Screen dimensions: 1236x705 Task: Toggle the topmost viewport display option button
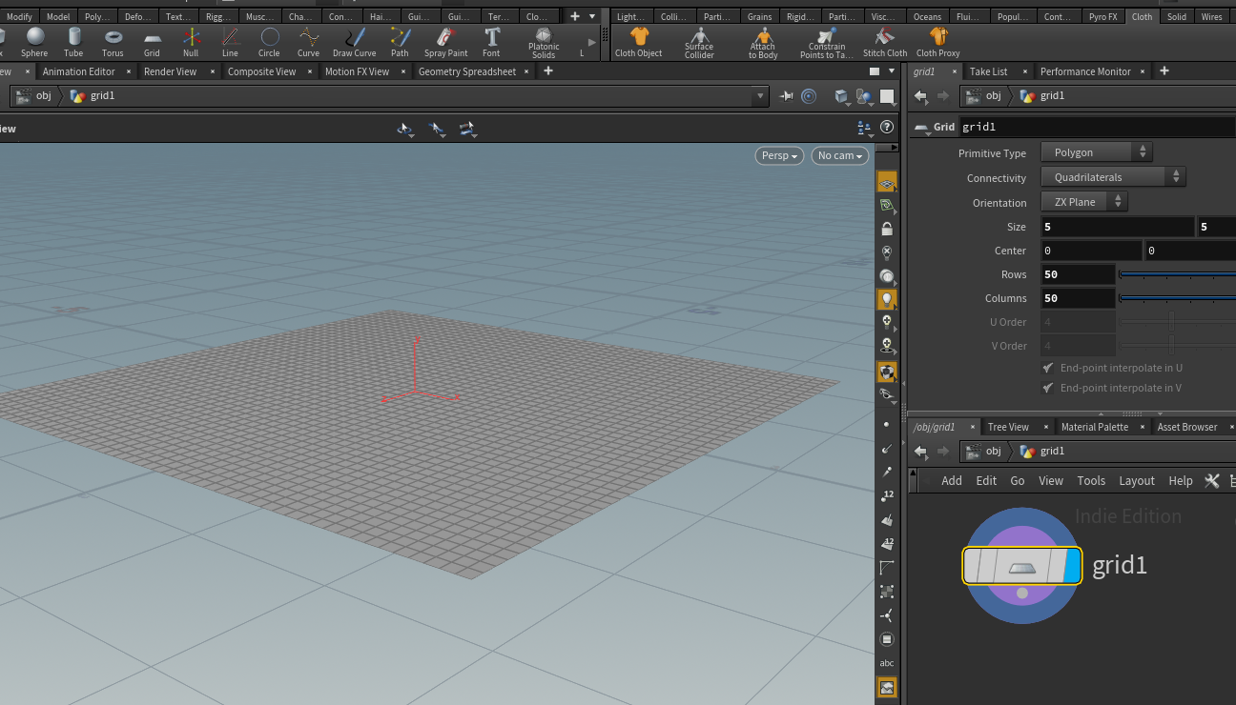click(x=887, y=181)
